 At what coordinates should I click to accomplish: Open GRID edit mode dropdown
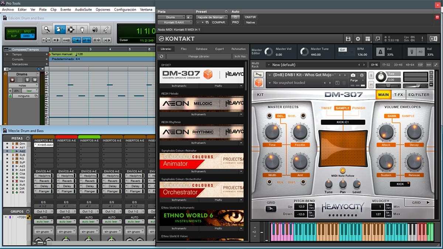(x=28, y=36)
